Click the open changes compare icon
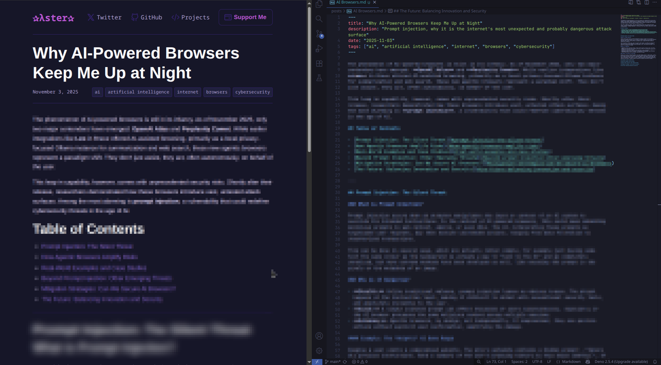This screenshot has height=365, width=661. point(639,3)
